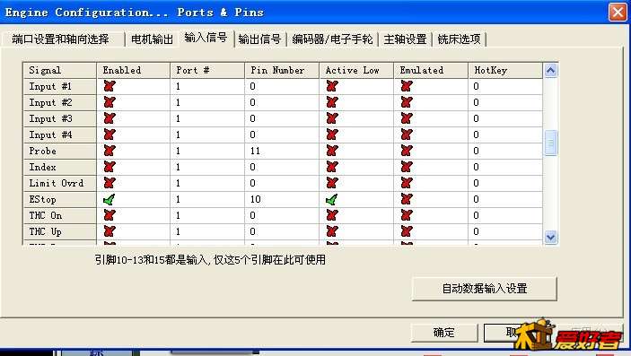Screen dimensions: 631x356
Task: Toggle Active Low for Input #2
Action: pyautogui.click(x=332, y=102)
